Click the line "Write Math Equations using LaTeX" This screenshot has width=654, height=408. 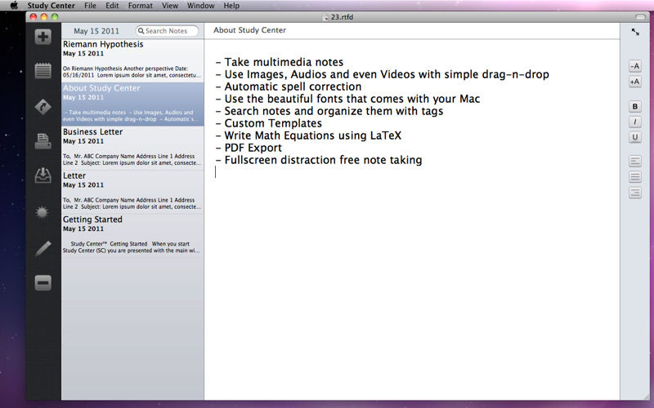pyautogui.click(x=308, y=135)
